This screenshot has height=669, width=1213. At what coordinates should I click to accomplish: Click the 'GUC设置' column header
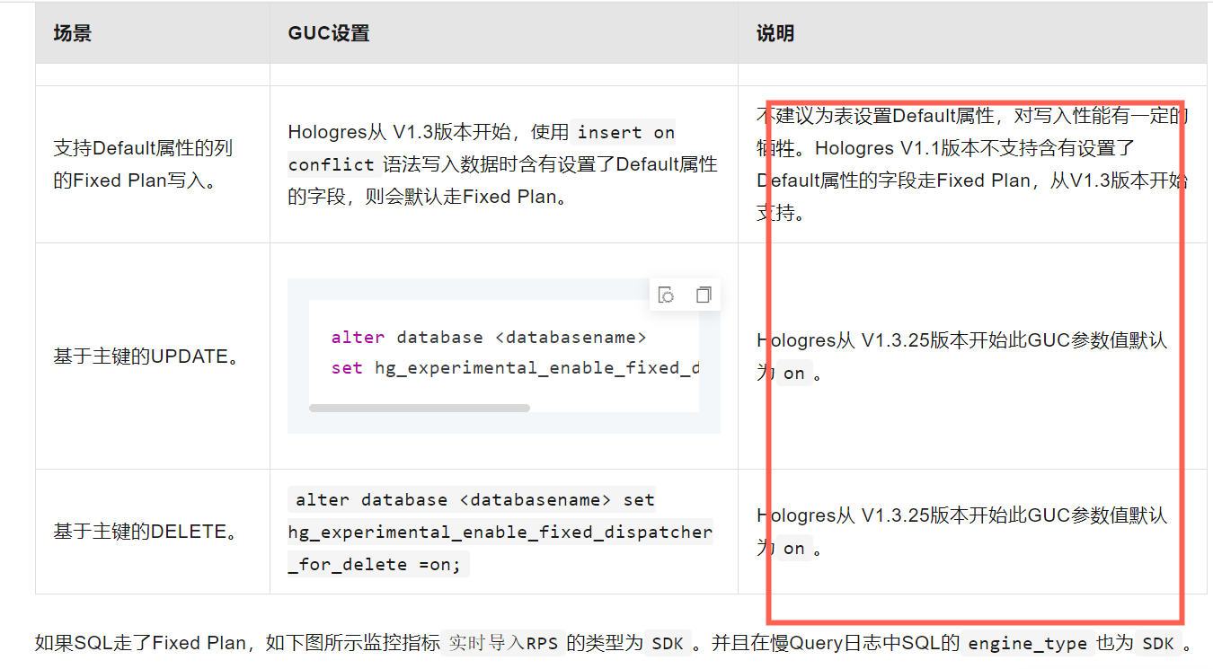(328, 33)
